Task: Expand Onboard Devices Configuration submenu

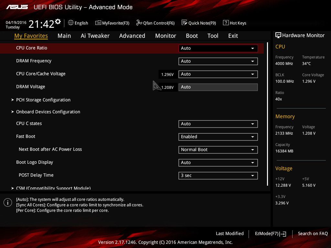Action: (x=48, y=112)
